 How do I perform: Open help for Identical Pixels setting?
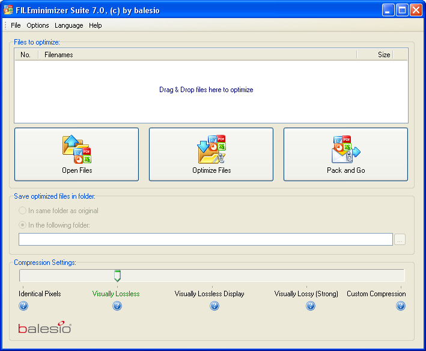23,306
